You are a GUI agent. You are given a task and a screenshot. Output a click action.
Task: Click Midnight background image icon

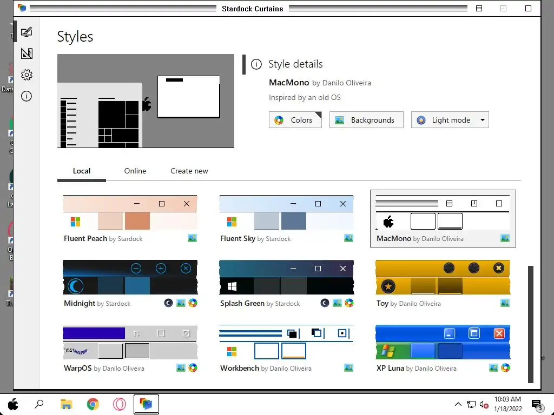pos(181,303)
